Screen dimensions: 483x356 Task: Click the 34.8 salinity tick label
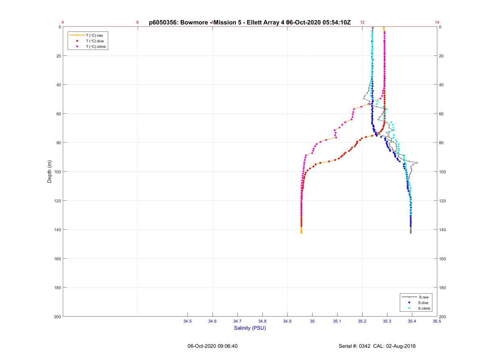pyautogui.click(x=262, y=321)
